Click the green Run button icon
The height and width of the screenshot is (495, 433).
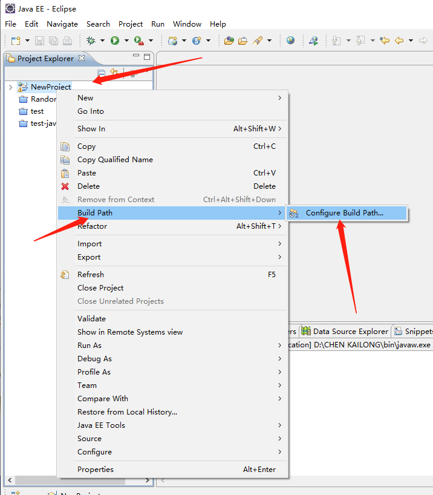click(115, 41)
